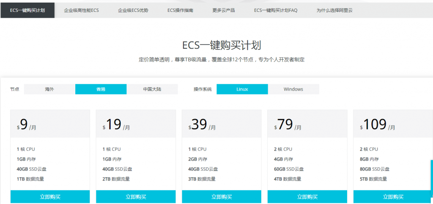Click 4TB 数据流量 in $79 plan
The width and height of the screenshot is (433, 204).
[288, 179]
